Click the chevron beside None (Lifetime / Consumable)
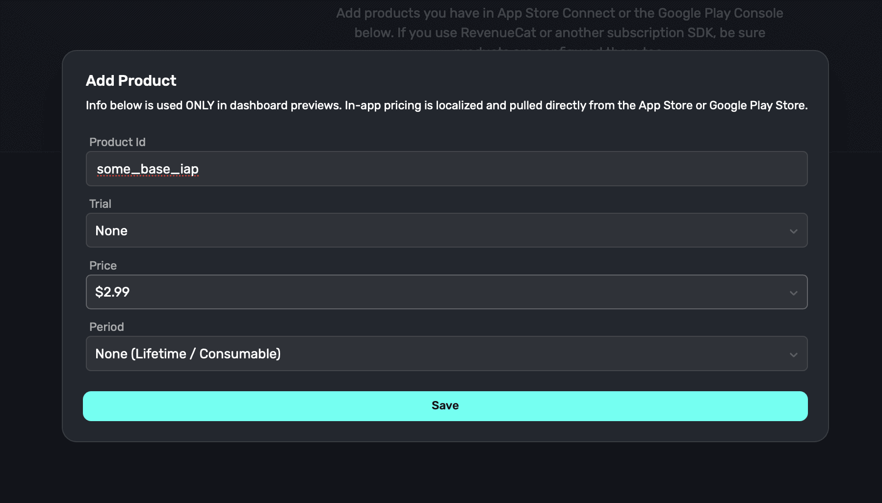 coord(794,353)
